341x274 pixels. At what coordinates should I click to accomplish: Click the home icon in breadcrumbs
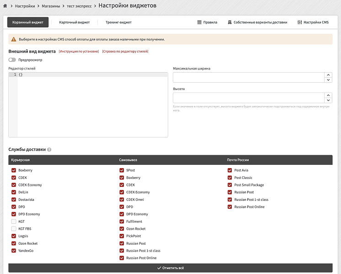click(x=5, y=6)
